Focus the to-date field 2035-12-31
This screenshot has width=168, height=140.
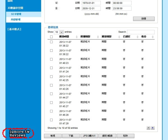(x=91, y=8)
